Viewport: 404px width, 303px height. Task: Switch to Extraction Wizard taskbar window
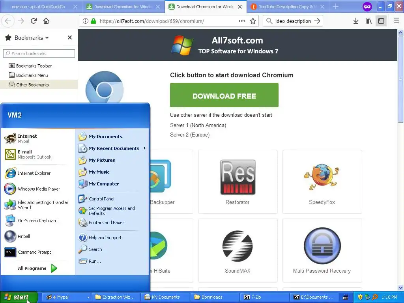point(116,297)
